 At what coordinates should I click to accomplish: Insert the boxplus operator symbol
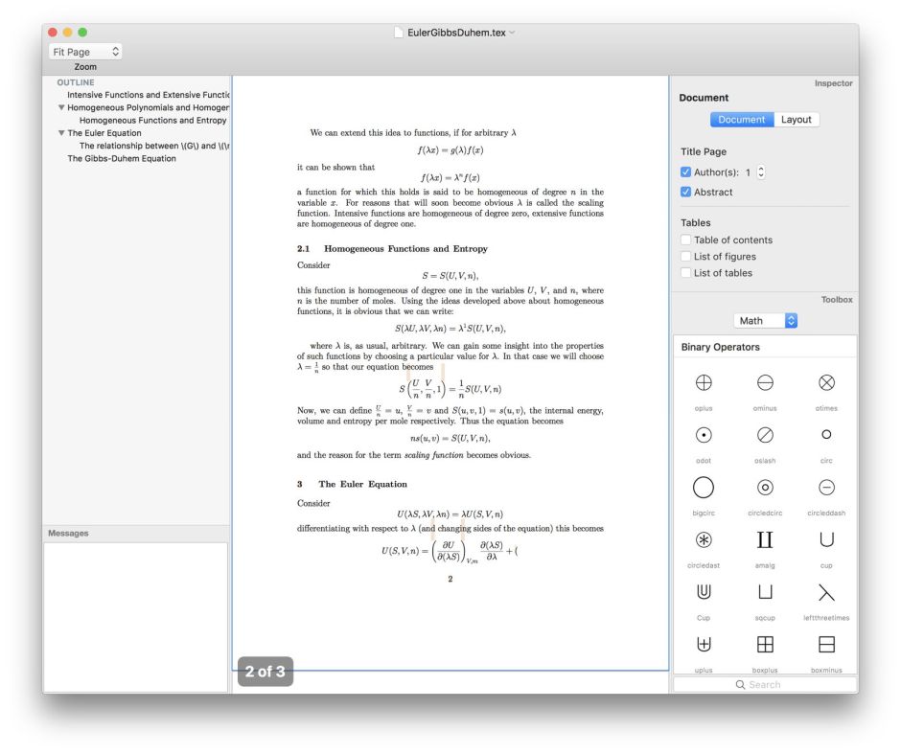tap(765, 644)
